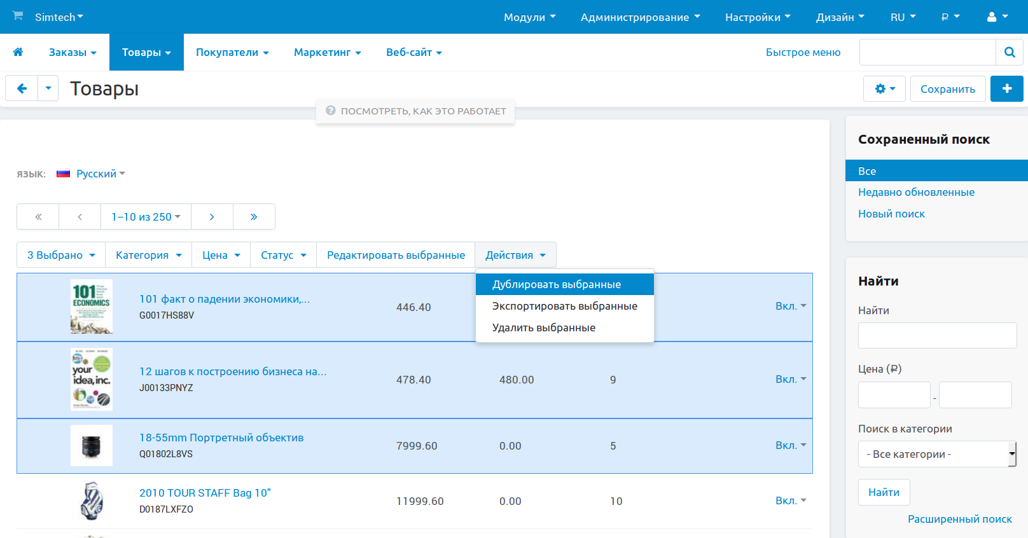Open the gear settings menu
1028x538 pixels.
pyautogui.click(x=884, y=89)
